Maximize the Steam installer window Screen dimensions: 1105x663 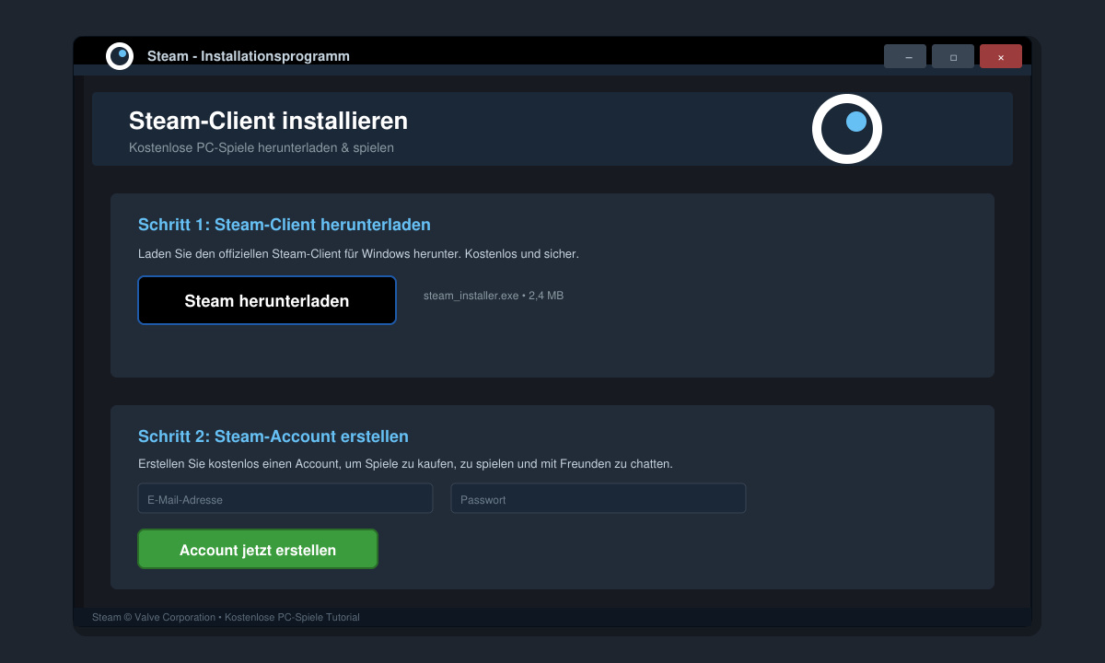click(x=953, y=56)
